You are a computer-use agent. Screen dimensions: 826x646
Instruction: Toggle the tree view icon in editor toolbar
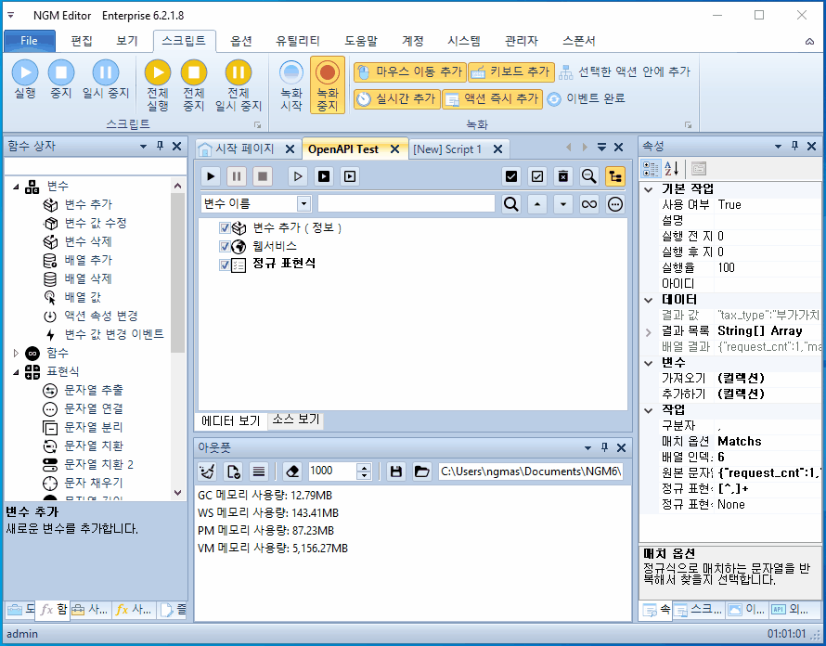pyautogui.click(x=614, y=176)
